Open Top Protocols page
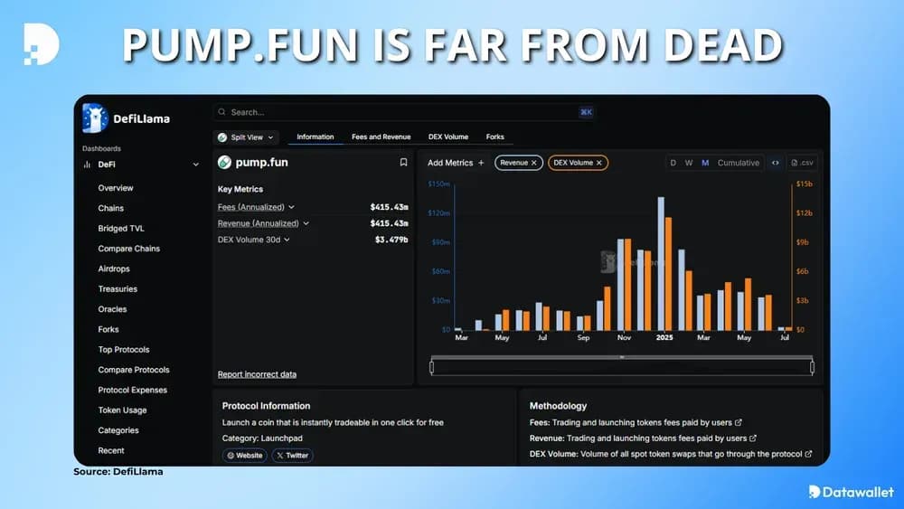The height and width of the screenshot is (509, 904). coord(123,349)
